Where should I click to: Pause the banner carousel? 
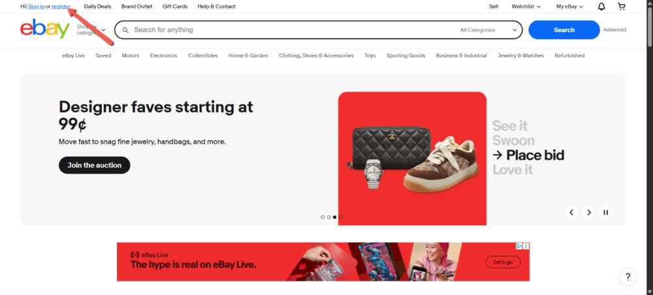pyautogui.click(x=605, y=212)
